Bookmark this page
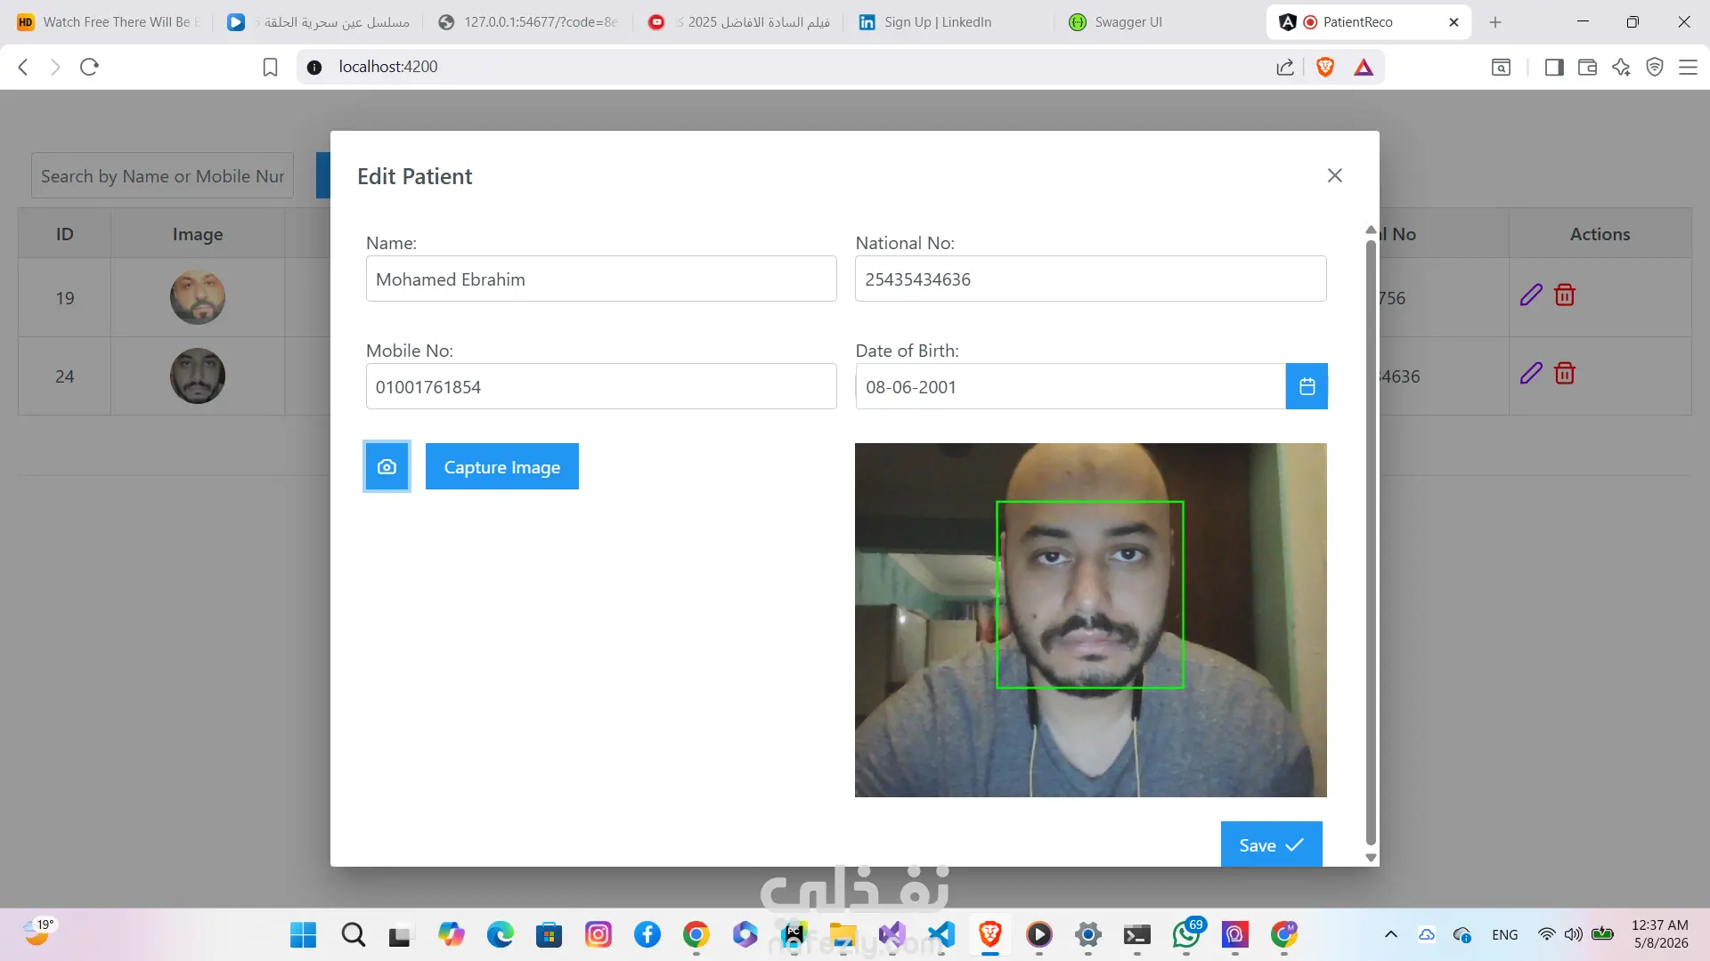The image size is (1710, 961). [x=270, y=67]
